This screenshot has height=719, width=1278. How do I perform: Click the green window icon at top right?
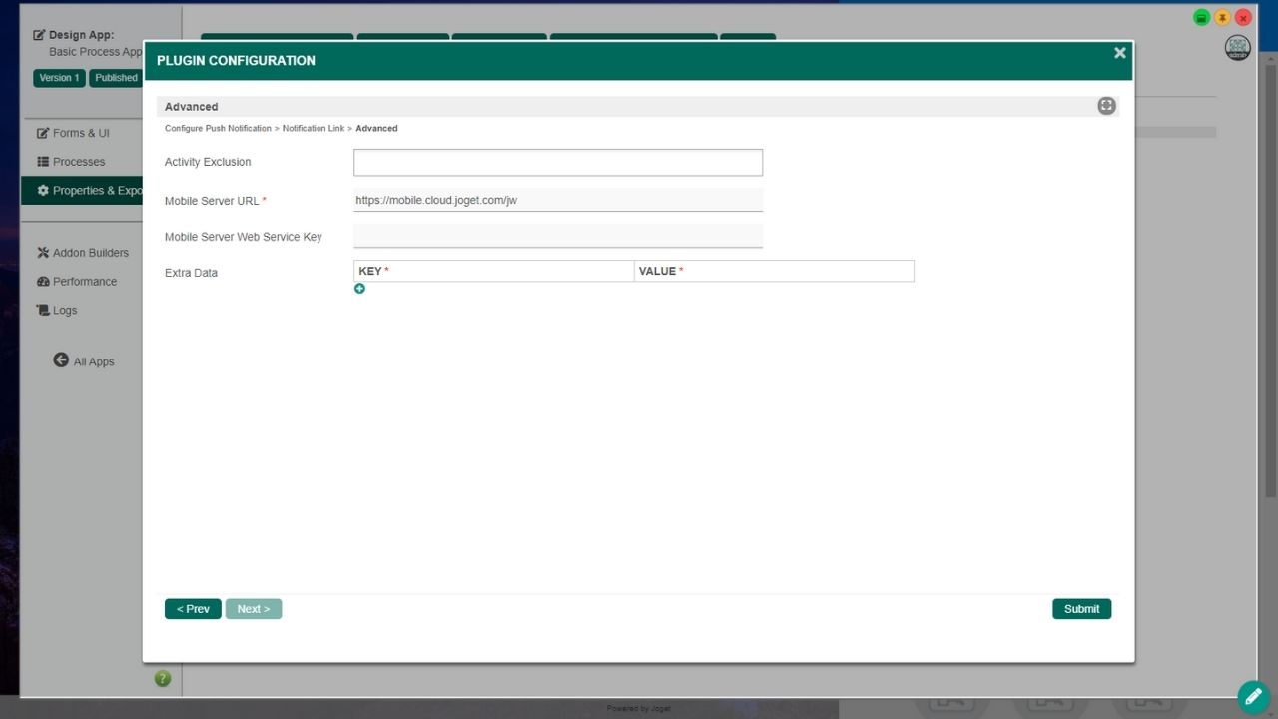pos(1201,18)
